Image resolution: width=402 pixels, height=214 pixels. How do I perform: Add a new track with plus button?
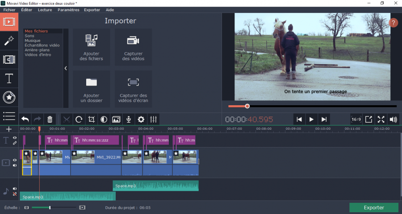pos(8,129)
